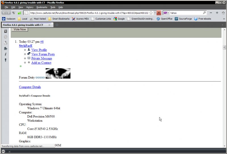Click the vertical scrollbar thumb

(224, 47)
